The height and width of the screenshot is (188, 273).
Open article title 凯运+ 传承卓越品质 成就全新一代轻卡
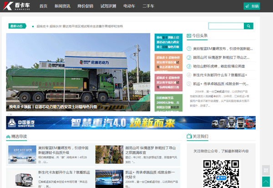point(150,174)
